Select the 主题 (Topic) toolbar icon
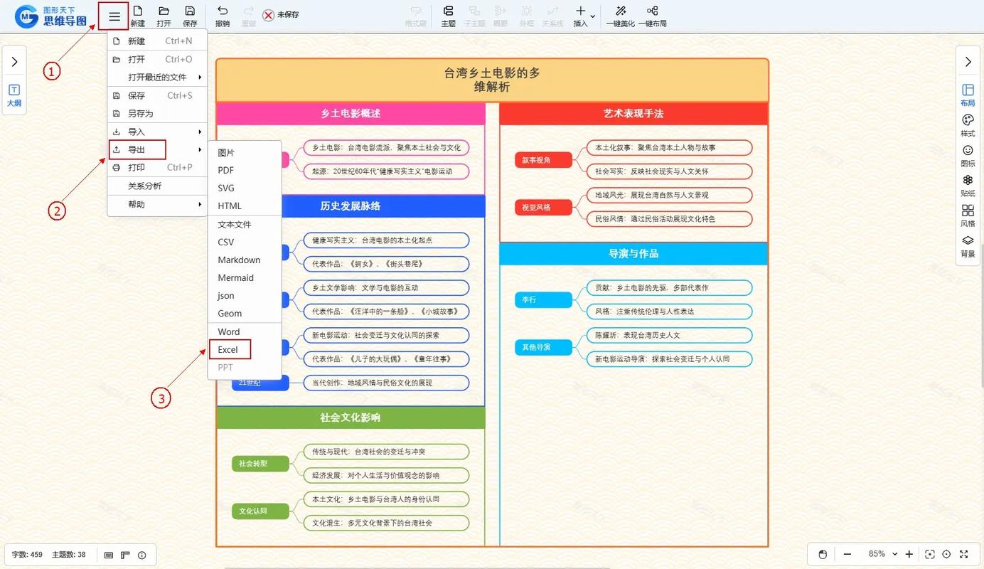Screen dimensions: 984x569 (x=449, y=16)
